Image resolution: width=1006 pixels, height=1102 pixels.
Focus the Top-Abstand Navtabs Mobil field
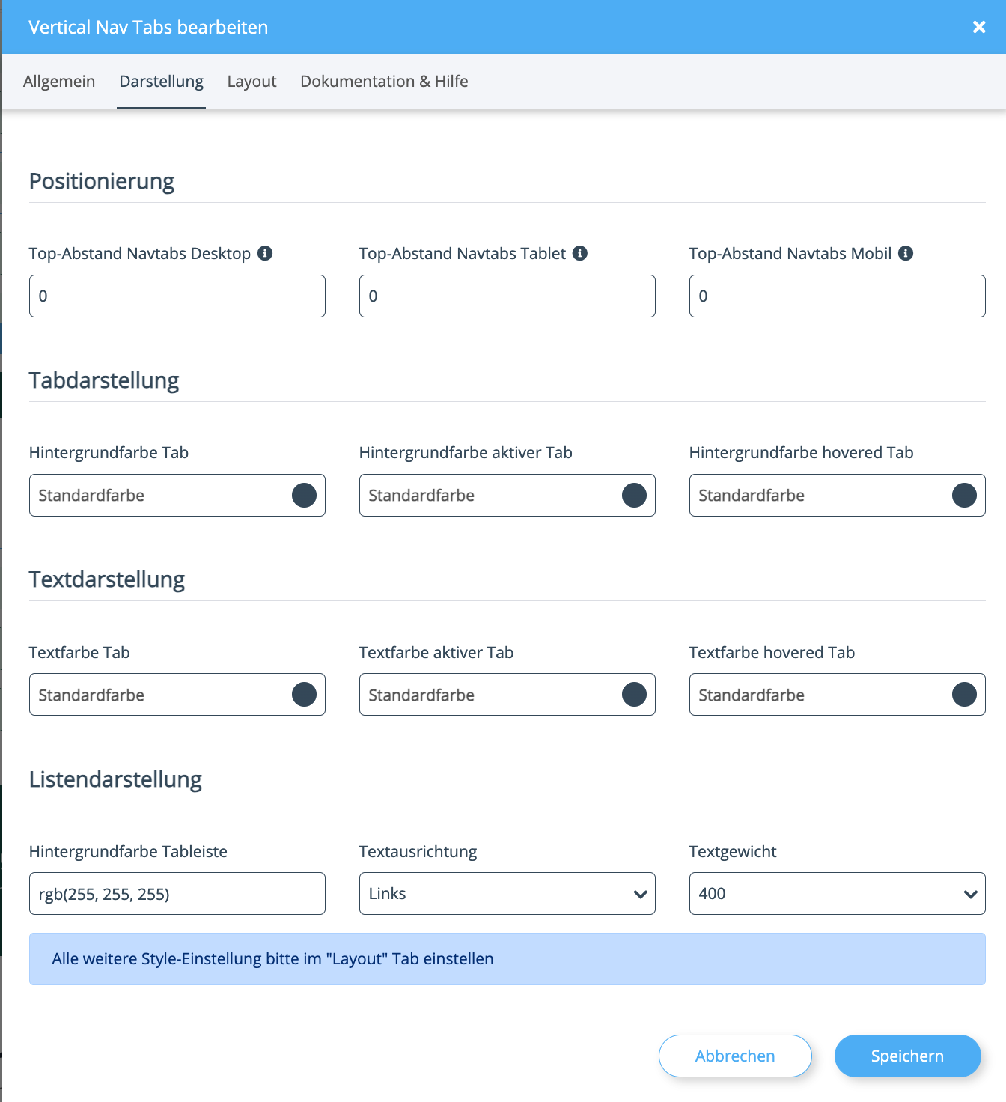(x=837, y=296)
